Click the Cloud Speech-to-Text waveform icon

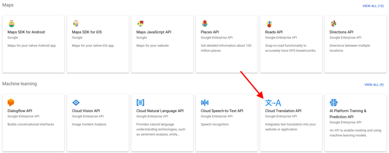(205, 103)
